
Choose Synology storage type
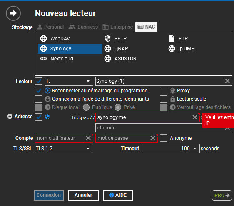[70, 49]
